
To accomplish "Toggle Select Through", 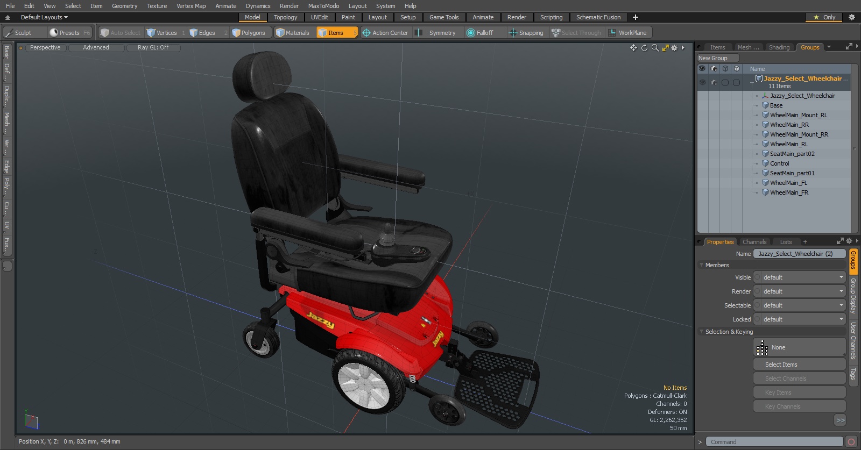I will 576,33.
